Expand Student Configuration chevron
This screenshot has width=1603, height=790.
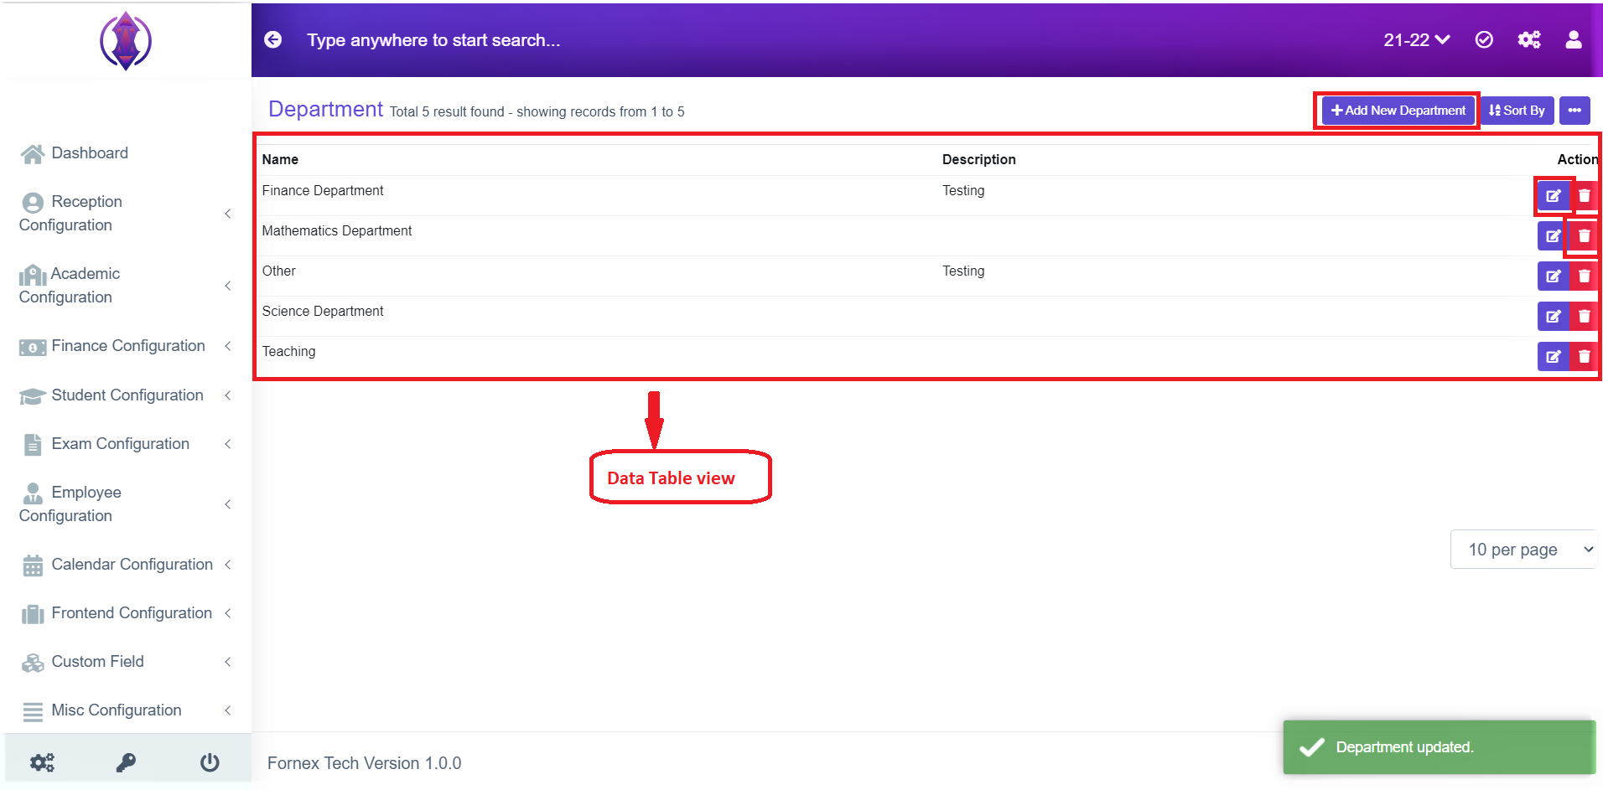tap(228, 395)
